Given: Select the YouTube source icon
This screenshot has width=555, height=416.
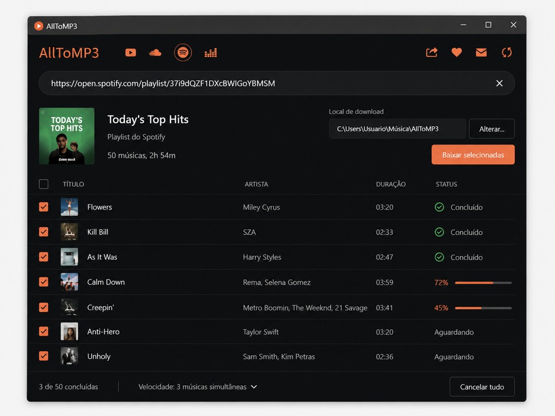Looking at the screenshot, I should click(130, 52).
